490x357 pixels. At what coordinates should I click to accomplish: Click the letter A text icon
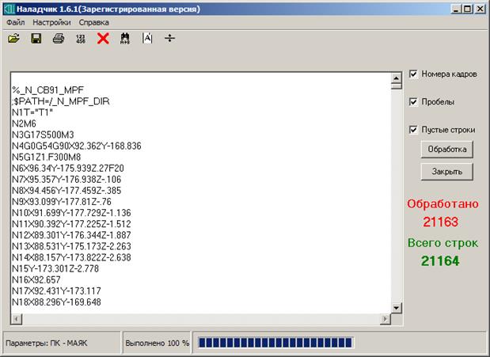pos(146,39)
